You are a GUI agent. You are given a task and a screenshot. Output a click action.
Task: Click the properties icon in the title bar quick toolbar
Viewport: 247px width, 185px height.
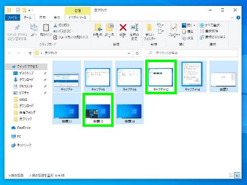point(18,10)
